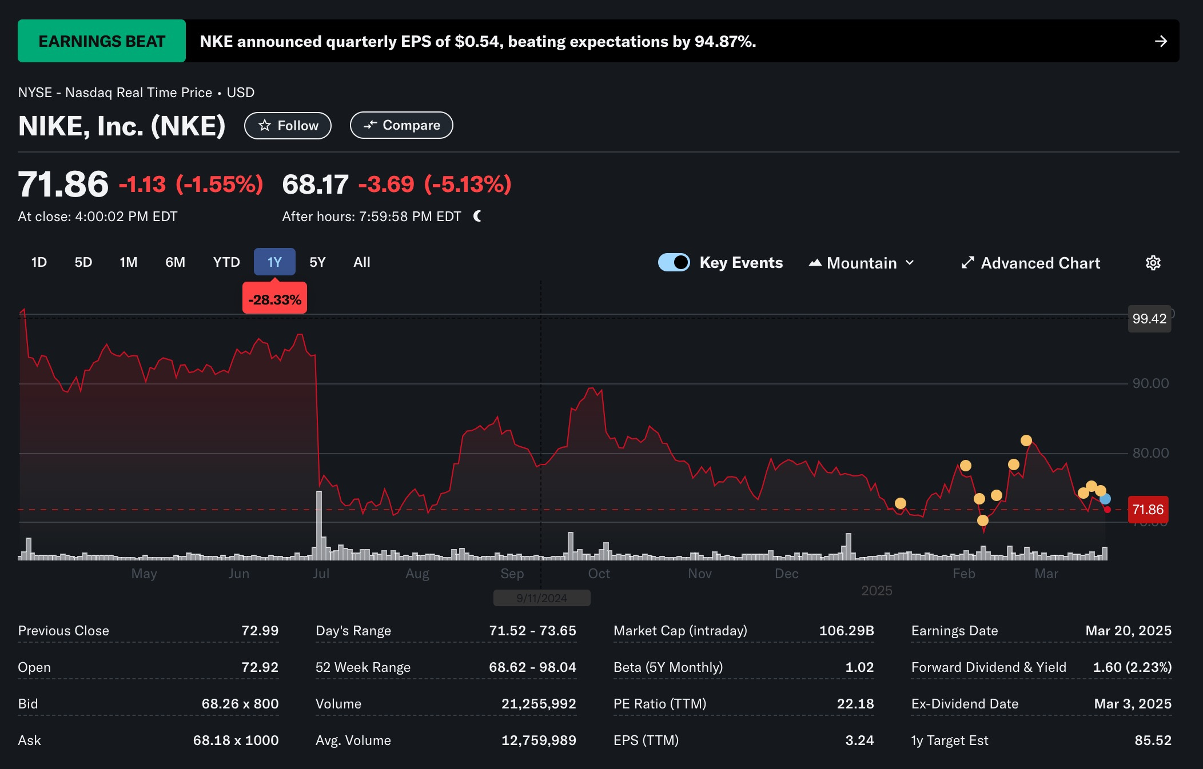Click the Advanced Chart expand arrow icon

[x=967, y=263]
